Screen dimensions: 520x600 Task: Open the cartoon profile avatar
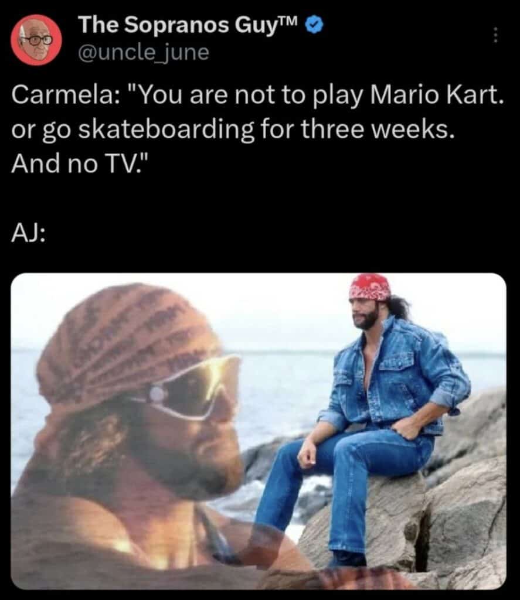tap(36, 39)
